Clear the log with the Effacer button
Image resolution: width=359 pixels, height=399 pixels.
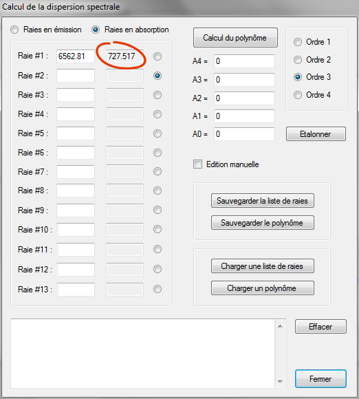pos(320,327)
